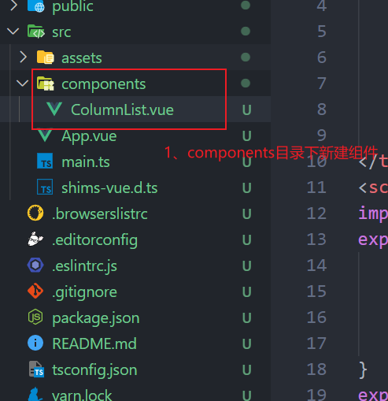Open App.vue in the file tree
The height and width of the screenshot is (401, 388).
coord(89,136)
